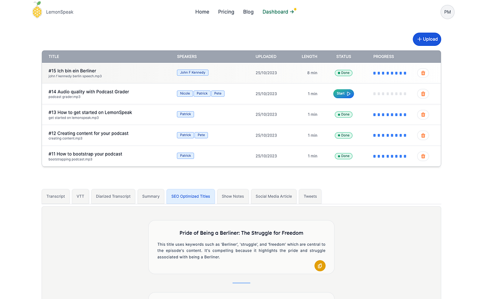Click Patrick speaker tag on episode #13
The height and width of the screenshot is (299, 485).
click(185, 114)
